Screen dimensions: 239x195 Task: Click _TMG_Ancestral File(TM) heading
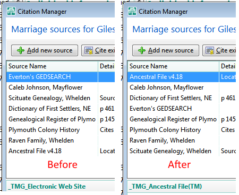[166, 187]
